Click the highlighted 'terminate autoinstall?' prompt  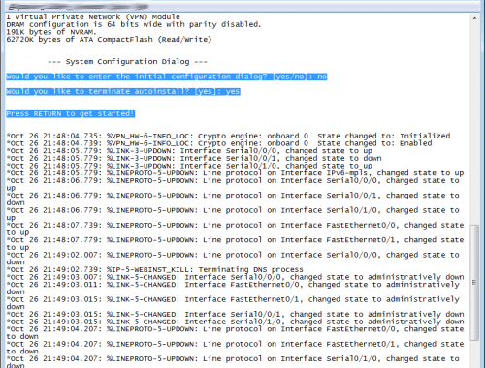[x=123, y=91]
